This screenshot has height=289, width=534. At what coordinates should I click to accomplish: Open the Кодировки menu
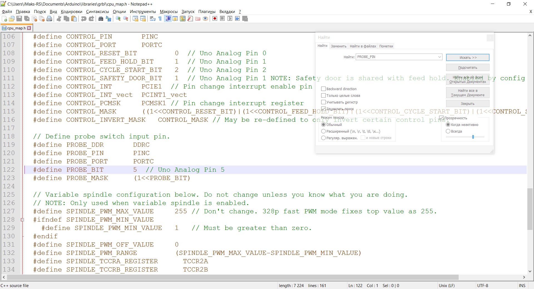pos(71,12)
